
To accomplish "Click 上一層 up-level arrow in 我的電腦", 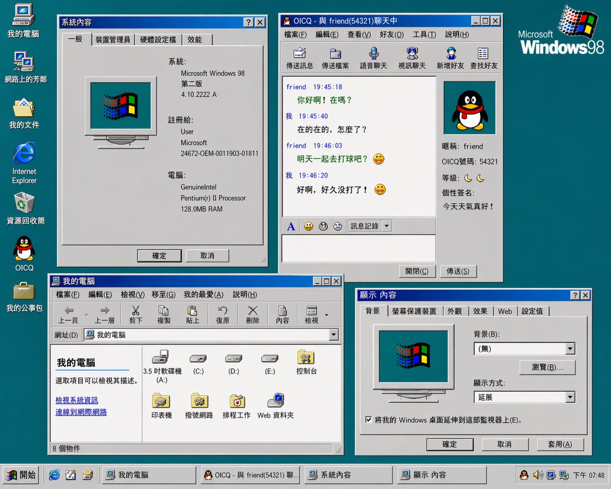I will click(x=104, y=314).
